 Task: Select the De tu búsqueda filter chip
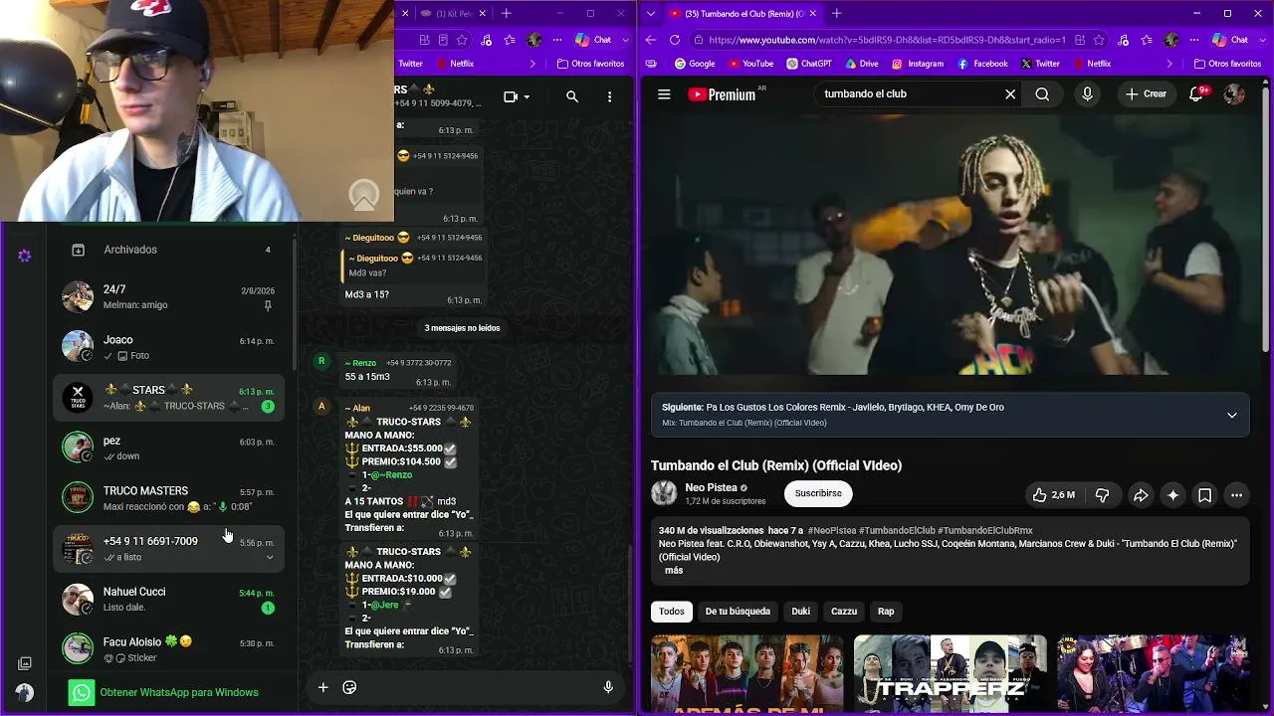point(738,612)
